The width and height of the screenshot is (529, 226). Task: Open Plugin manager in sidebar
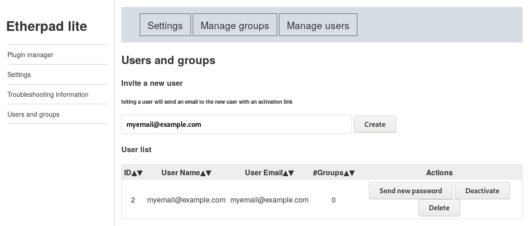tap(30, 54)
